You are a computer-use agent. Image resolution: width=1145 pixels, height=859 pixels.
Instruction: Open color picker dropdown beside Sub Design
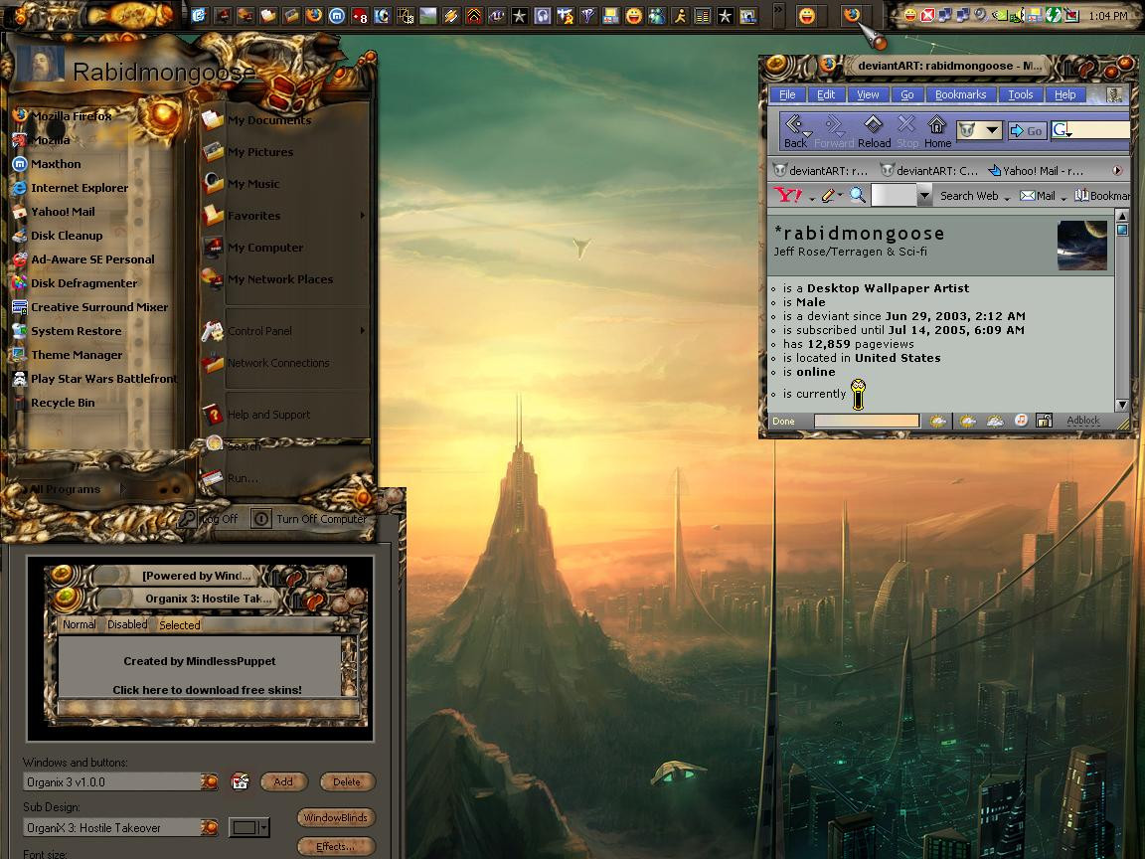(263, 827)
